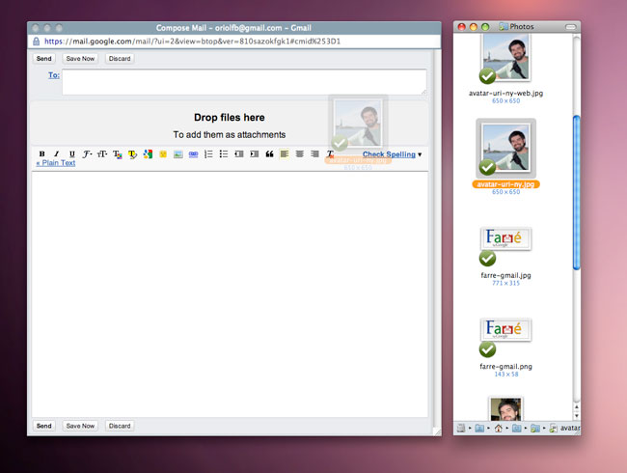This screenshot has height=473, width=627.
Task: Click the top Send button
Action: (44, 59)
